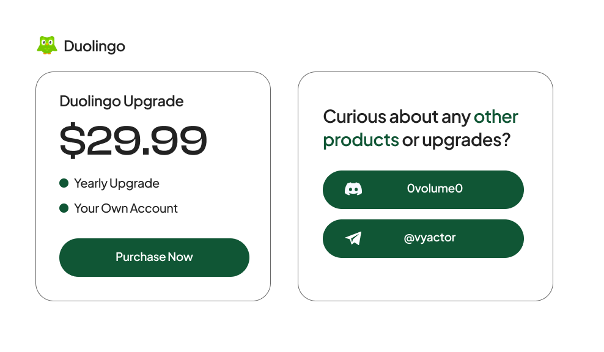Click the Telegram paper plane icon
Image resolution: width=604 pixels, height=352 pixels.
click(353, 238)
